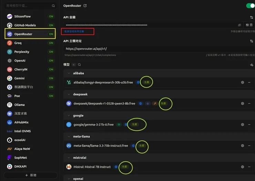Click the Groq provider logo
The width and height of the screenshot is (255, 181).
click(10, 43)
